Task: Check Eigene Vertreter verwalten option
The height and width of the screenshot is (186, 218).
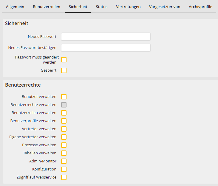Action: coord(64,137)
